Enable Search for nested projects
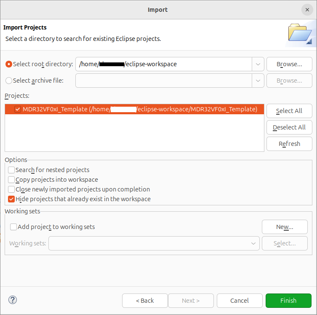 coord(11,170)
